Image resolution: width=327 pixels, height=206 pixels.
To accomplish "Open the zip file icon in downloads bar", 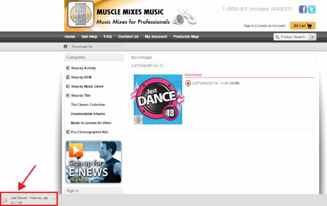I will (x=5, y=200).
